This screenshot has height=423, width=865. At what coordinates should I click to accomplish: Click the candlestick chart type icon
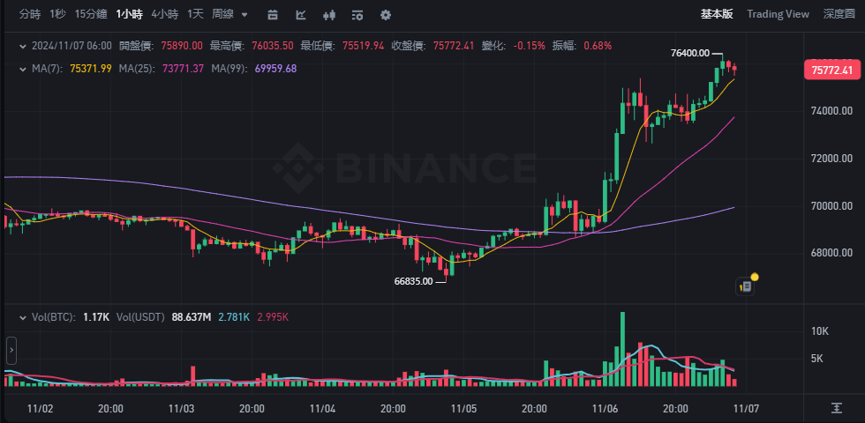[329, 15]
